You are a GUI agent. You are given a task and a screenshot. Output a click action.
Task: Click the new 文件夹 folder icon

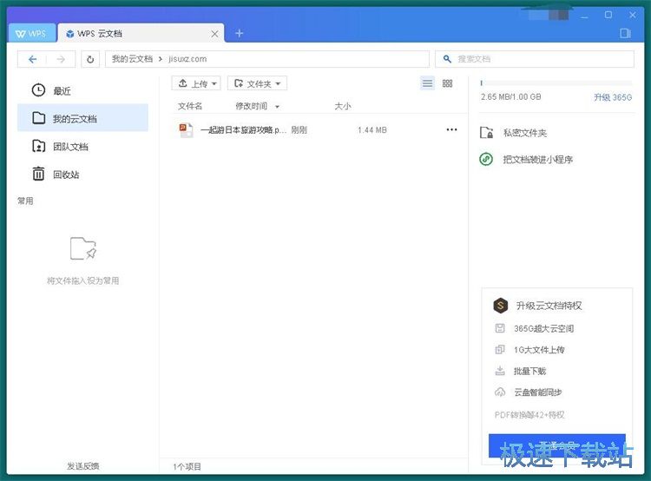tap(239, 83)
